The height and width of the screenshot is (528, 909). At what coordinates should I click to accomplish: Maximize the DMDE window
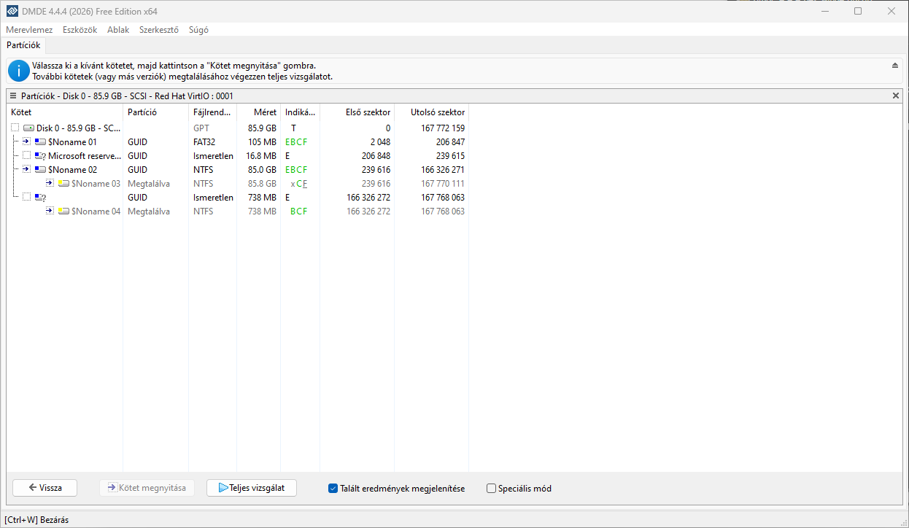tap(858, 11)
